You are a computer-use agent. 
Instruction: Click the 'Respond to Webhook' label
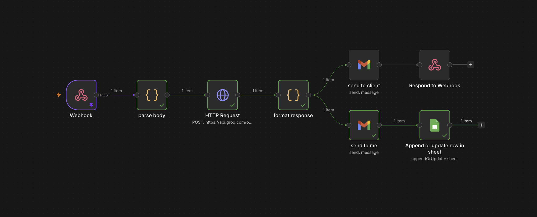point(435,85)
